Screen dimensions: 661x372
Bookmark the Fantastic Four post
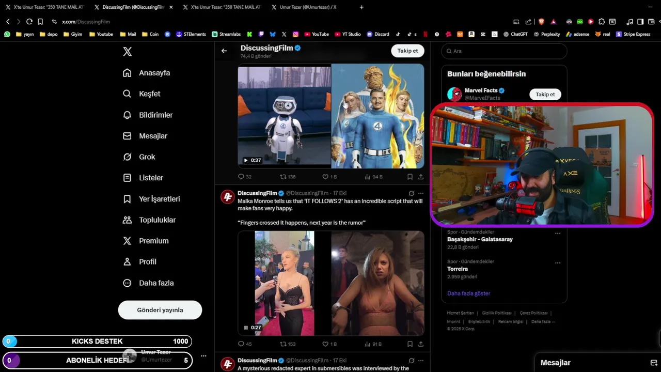tap(410, 177)
